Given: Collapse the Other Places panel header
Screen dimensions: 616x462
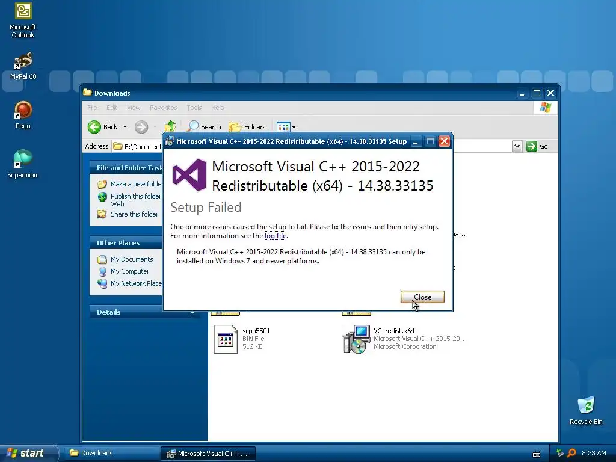Looking at the screenshot, I should pyautogui.click(x=126, y=243).
